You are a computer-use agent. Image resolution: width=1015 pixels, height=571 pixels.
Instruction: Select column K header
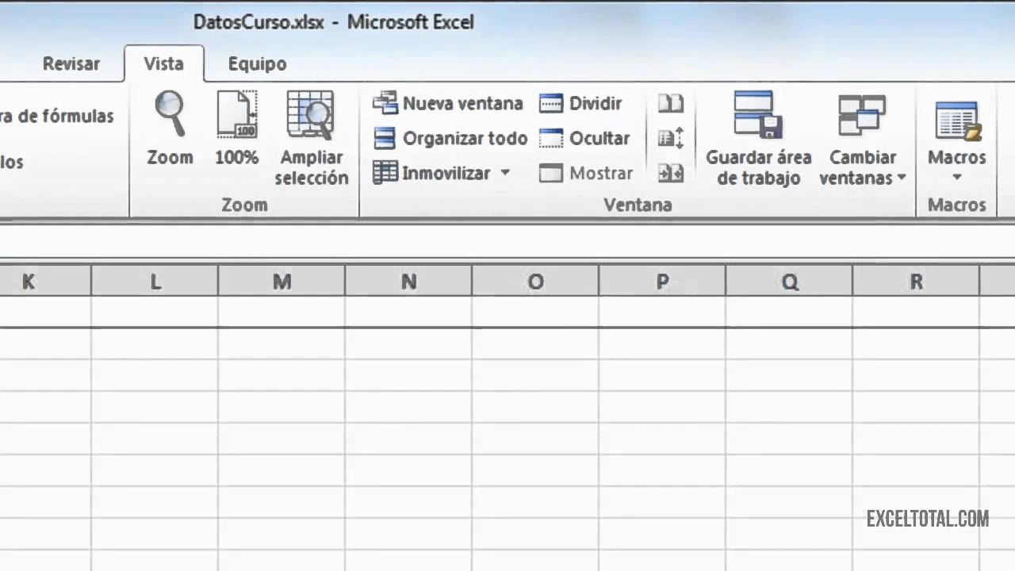coord(45,281)
